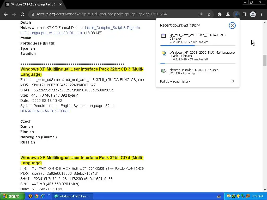The height and width of the screenshot is (200, 267).
Task: Click the scrollbar up arrow
Action: pyautogui.click(x=265, y=22)
